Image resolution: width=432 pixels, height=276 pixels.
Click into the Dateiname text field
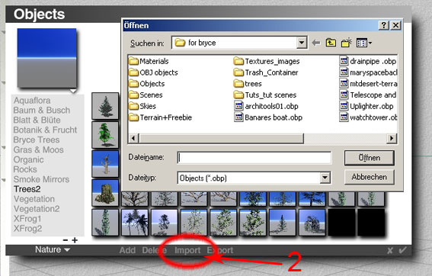[x=254, y=158]
